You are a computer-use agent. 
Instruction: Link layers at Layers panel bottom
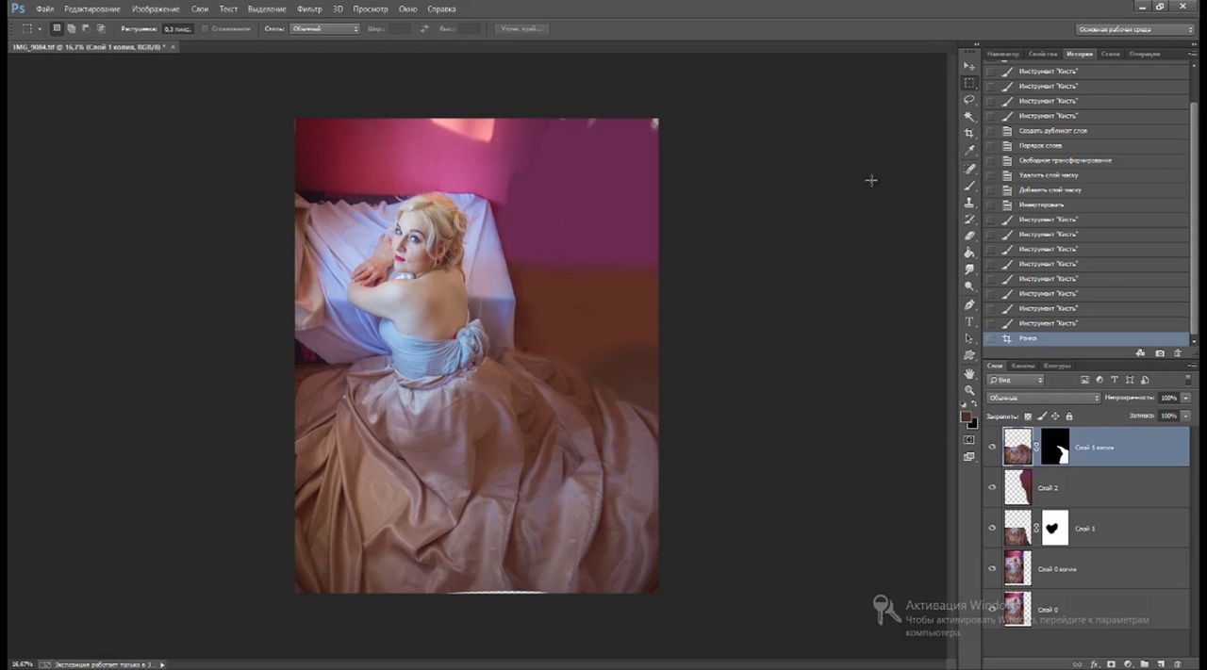[x=1078, y=664]
